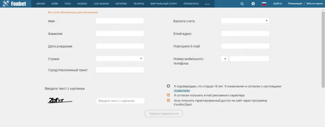The height and width of the screenshot is (127, 325).
Task: Open ВИРТУАЛЬНЫЙ СПОРТ
Action: point(164,4)
